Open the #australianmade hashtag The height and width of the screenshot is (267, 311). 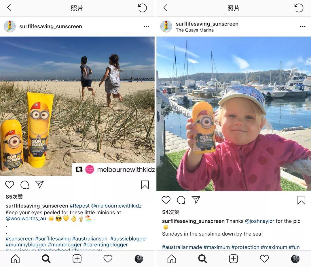182,247
